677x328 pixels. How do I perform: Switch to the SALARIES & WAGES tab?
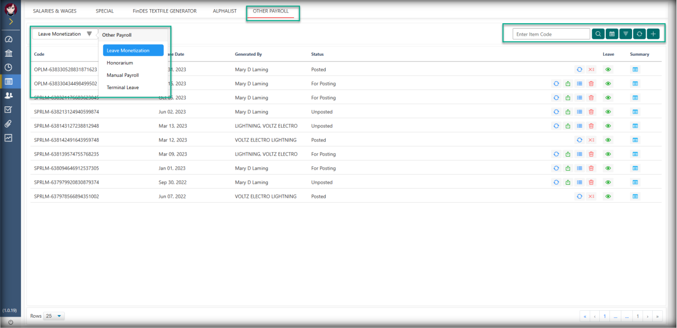(55, 11)
